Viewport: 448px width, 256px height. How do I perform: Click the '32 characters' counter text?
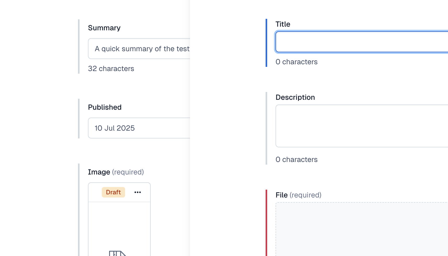click(111, 69)
